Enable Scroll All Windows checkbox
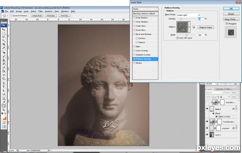The height and width of the screenshot is (153, 242). click(x=11, y=16)
